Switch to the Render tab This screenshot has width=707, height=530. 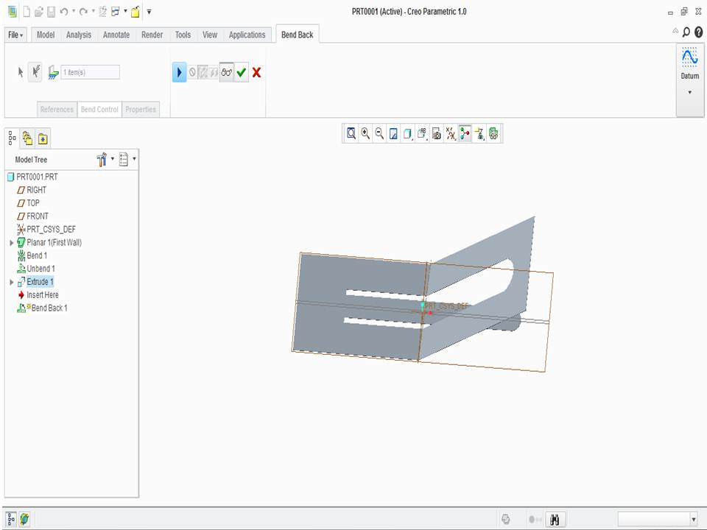click(152, 35)
